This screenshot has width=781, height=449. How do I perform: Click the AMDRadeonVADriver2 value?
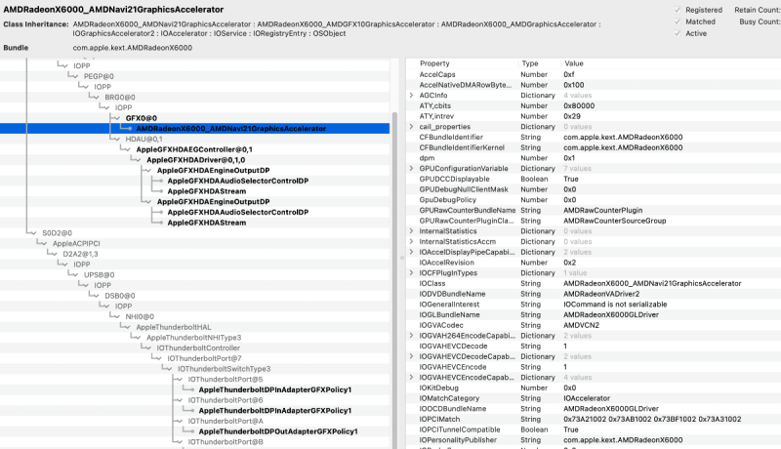tap(601, 294)
